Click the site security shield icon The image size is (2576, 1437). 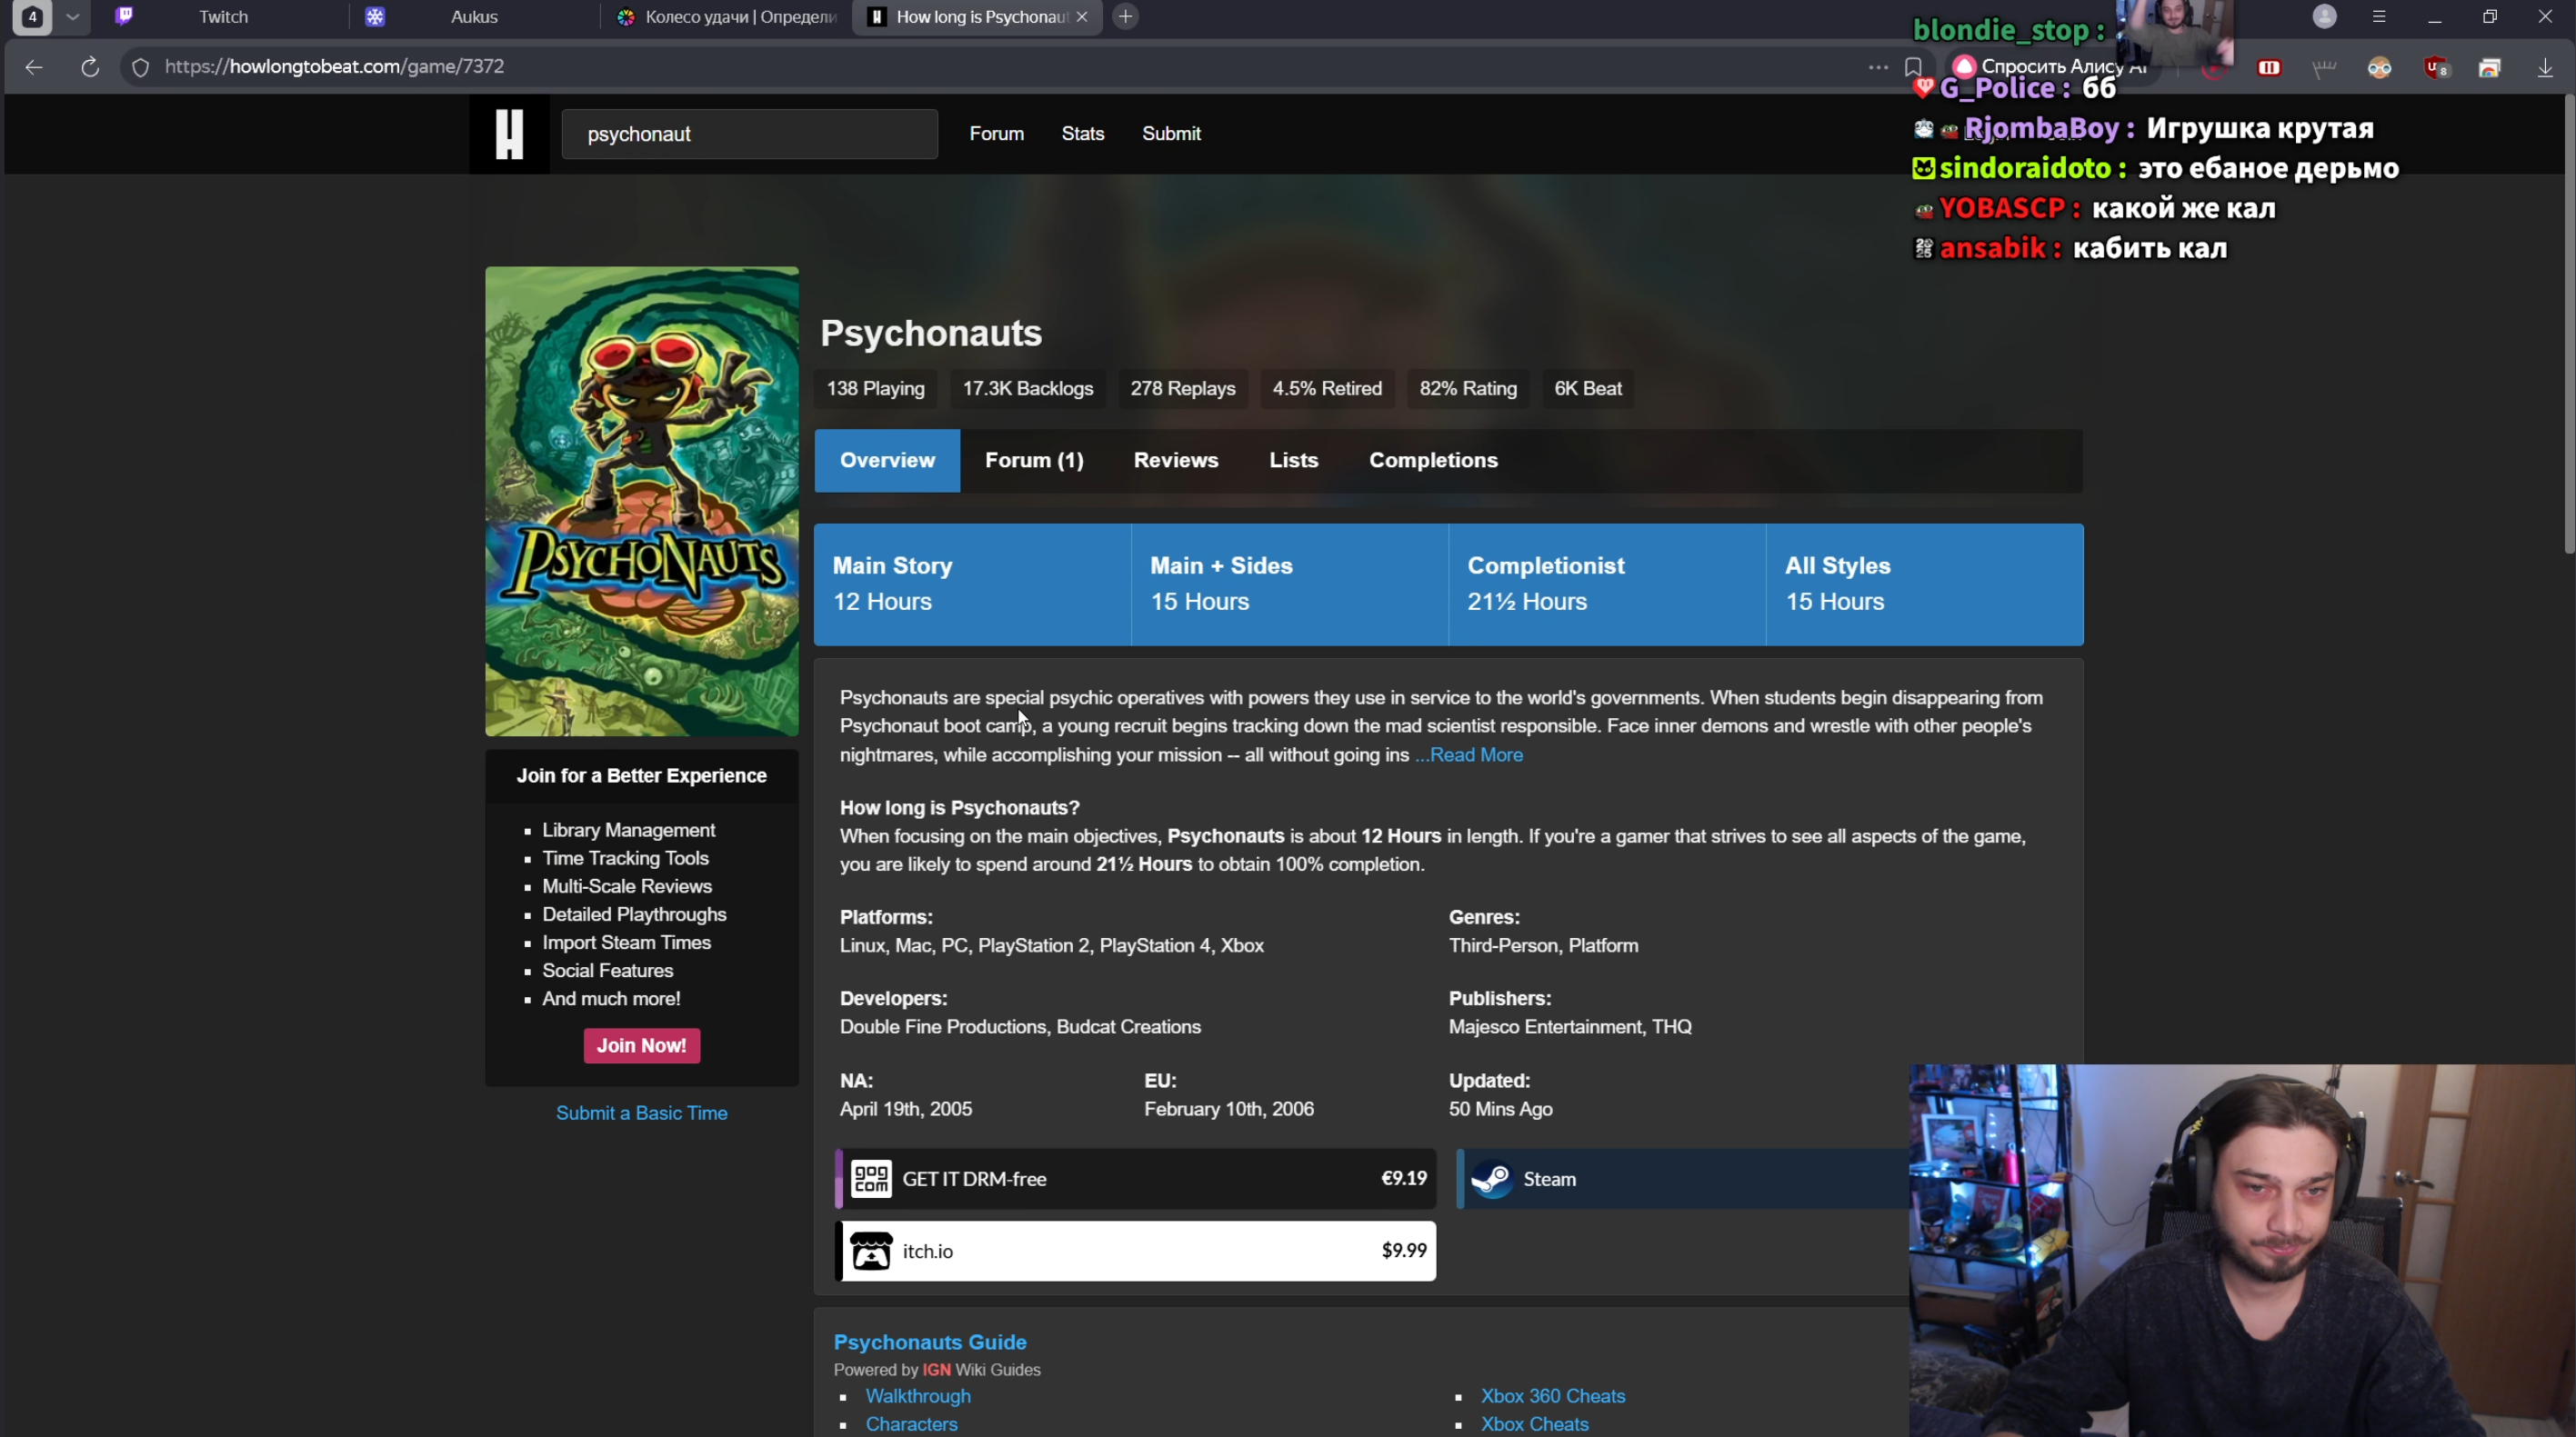tap(141, 67)
